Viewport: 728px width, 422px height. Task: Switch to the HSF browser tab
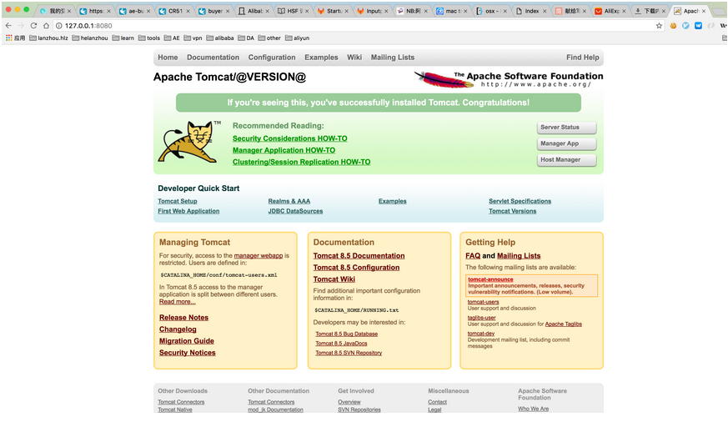click(x=293, y=11)
